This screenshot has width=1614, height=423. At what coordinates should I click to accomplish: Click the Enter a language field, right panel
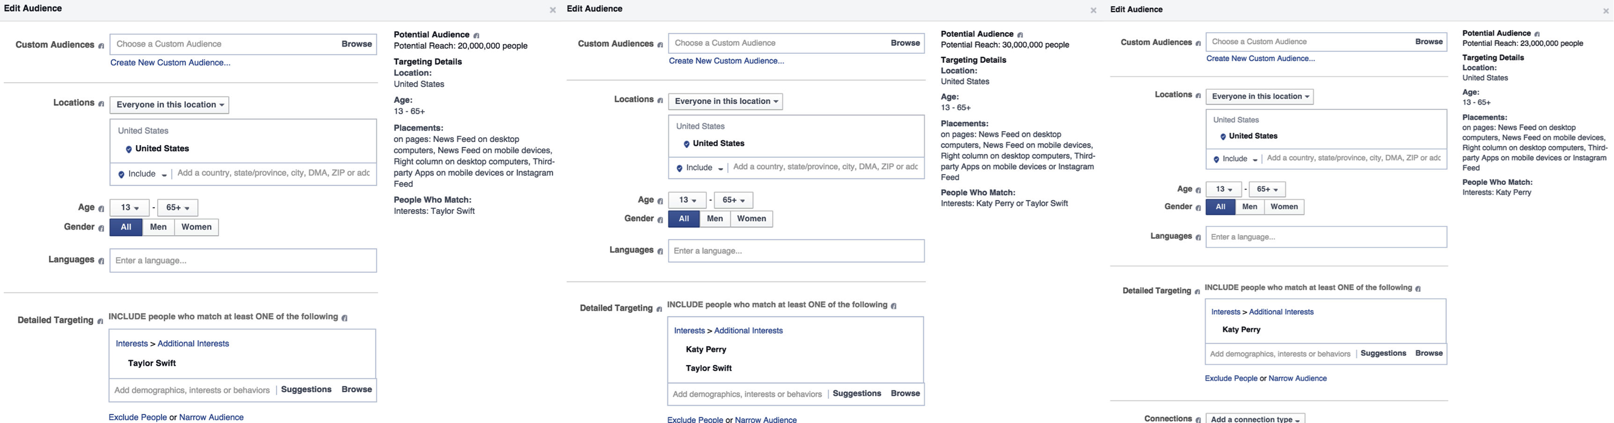click(1326, 237)
